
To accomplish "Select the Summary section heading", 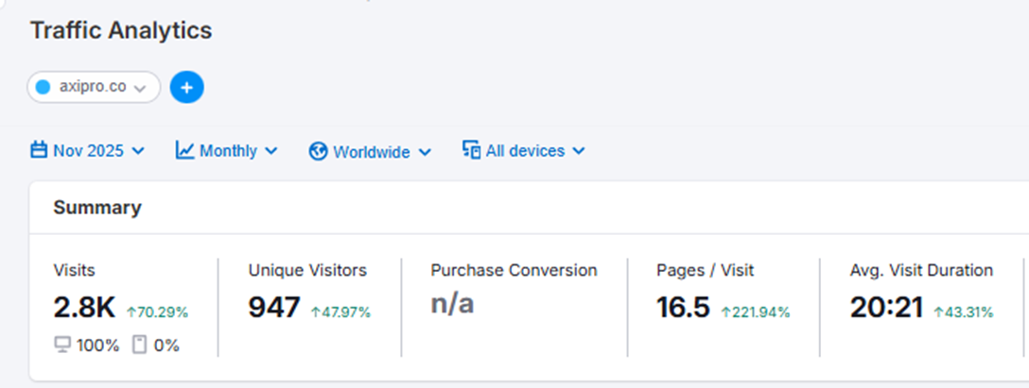I will [97, 208].
